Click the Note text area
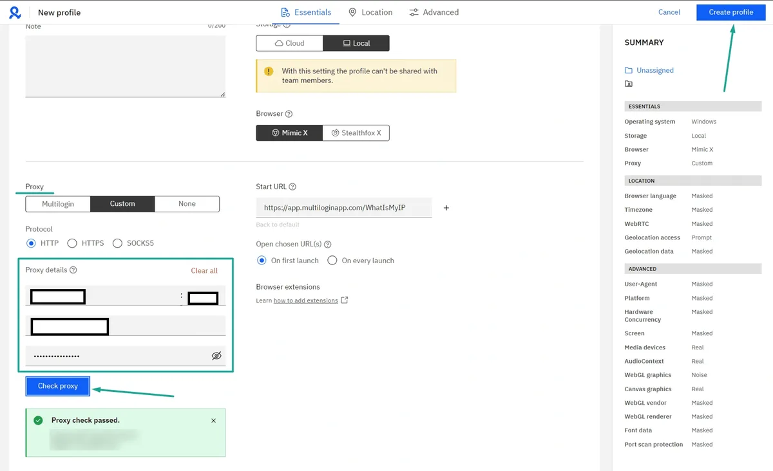 [126, 66]
